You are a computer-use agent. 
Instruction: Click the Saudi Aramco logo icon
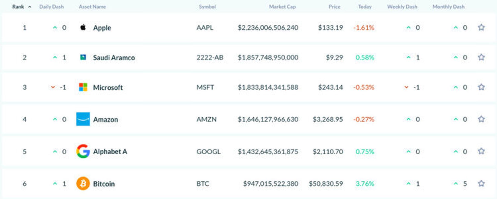pyautogui.click(x=83, y=57)
